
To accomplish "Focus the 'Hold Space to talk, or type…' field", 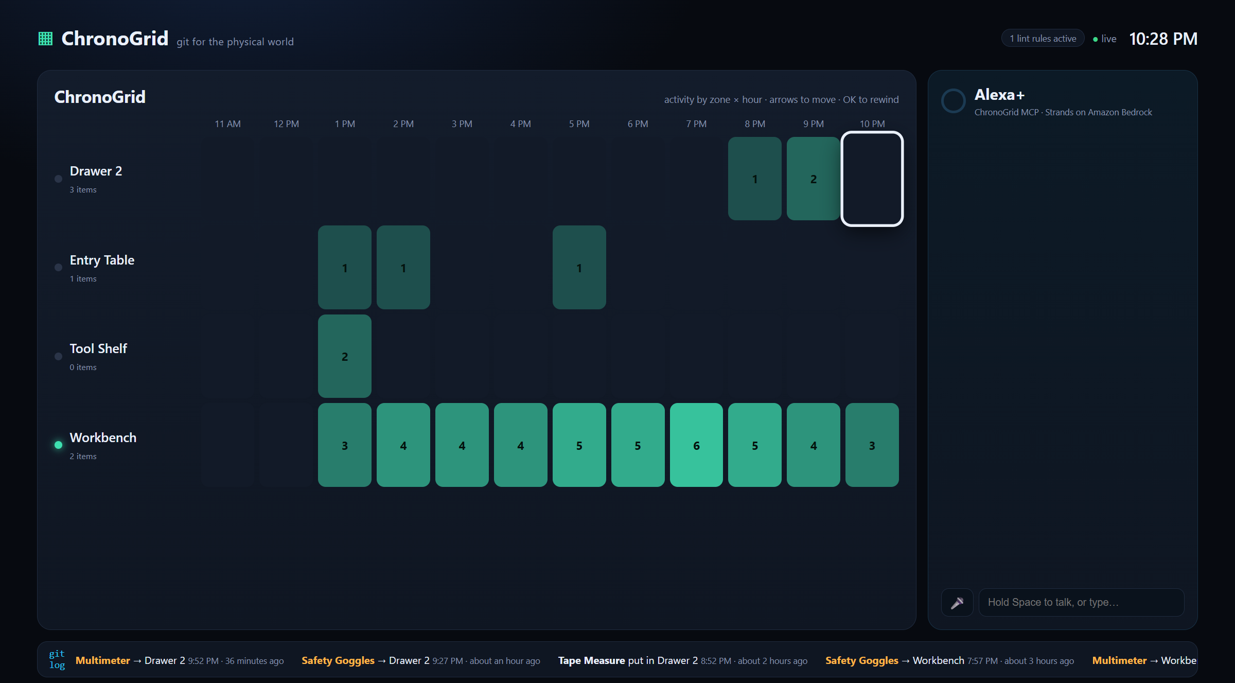I will tap(1081, 602).
